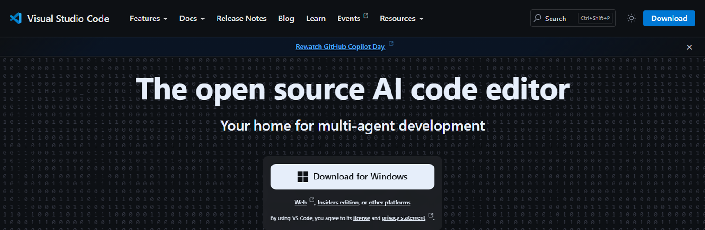Dismiss the announcement banner with X

click(689, 47)
